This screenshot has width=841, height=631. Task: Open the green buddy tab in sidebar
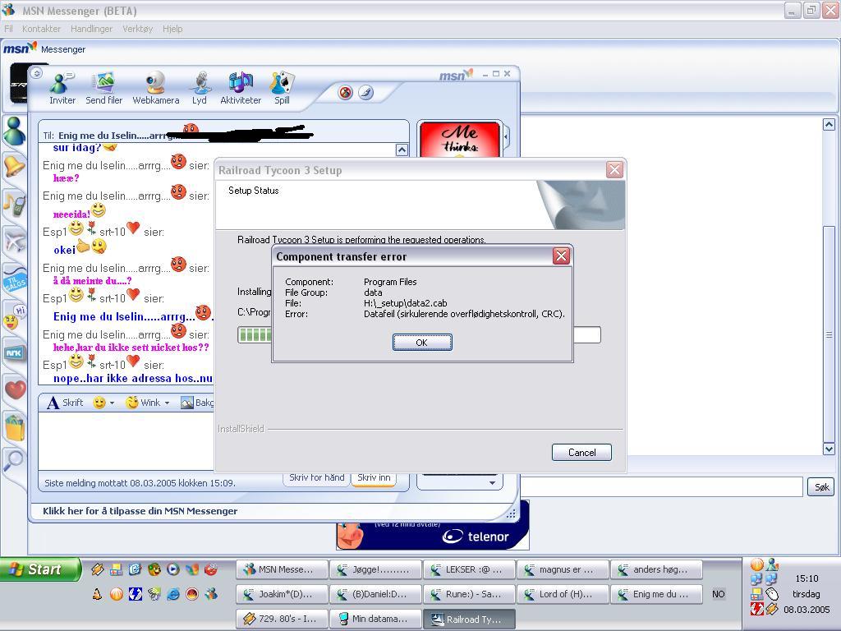coord(14,131)
